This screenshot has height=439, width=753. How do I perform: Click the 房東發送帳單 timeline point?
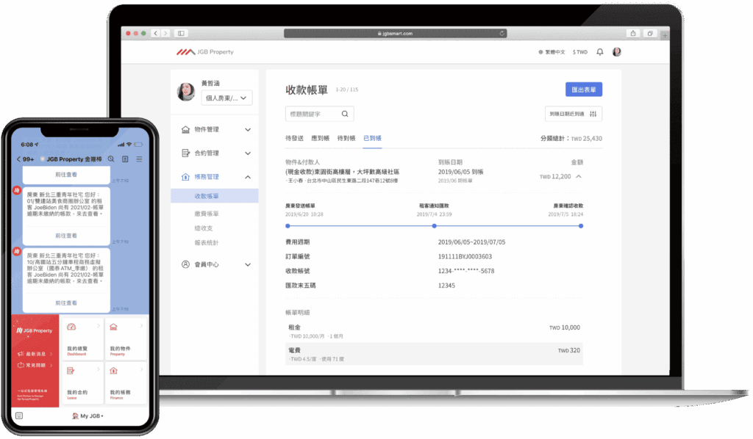point(288,225)
